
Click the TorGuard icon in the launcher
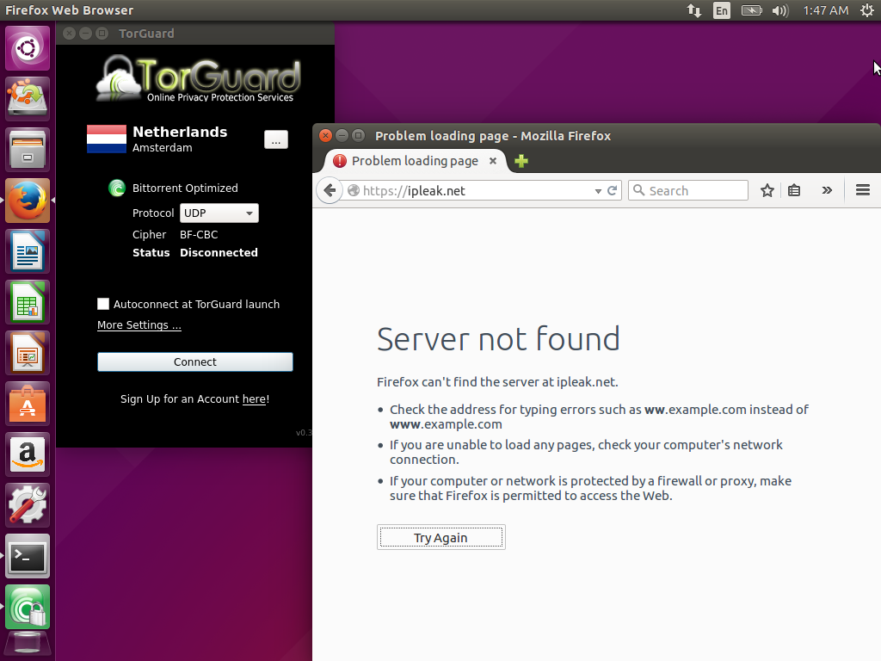coord(28,607)
